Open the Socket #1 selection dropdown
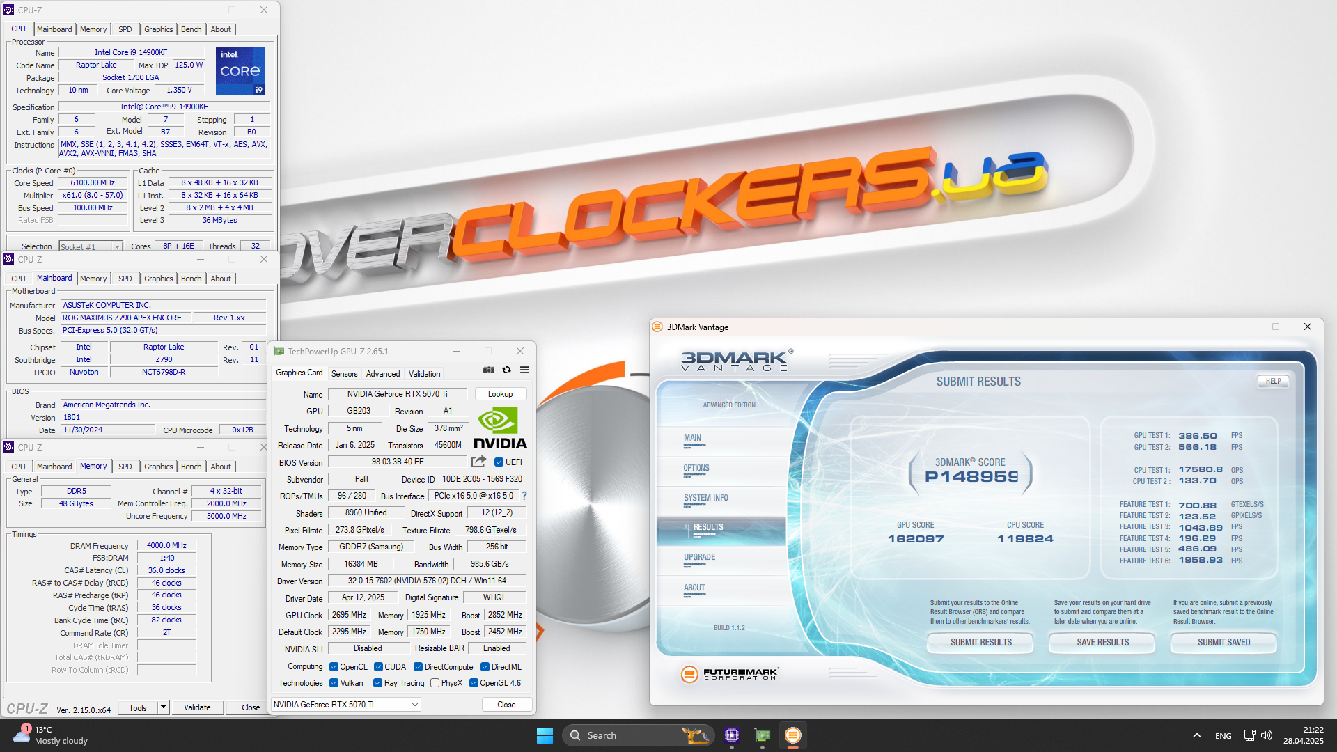Screen dimensions: 1337x752 click(91, 246)
